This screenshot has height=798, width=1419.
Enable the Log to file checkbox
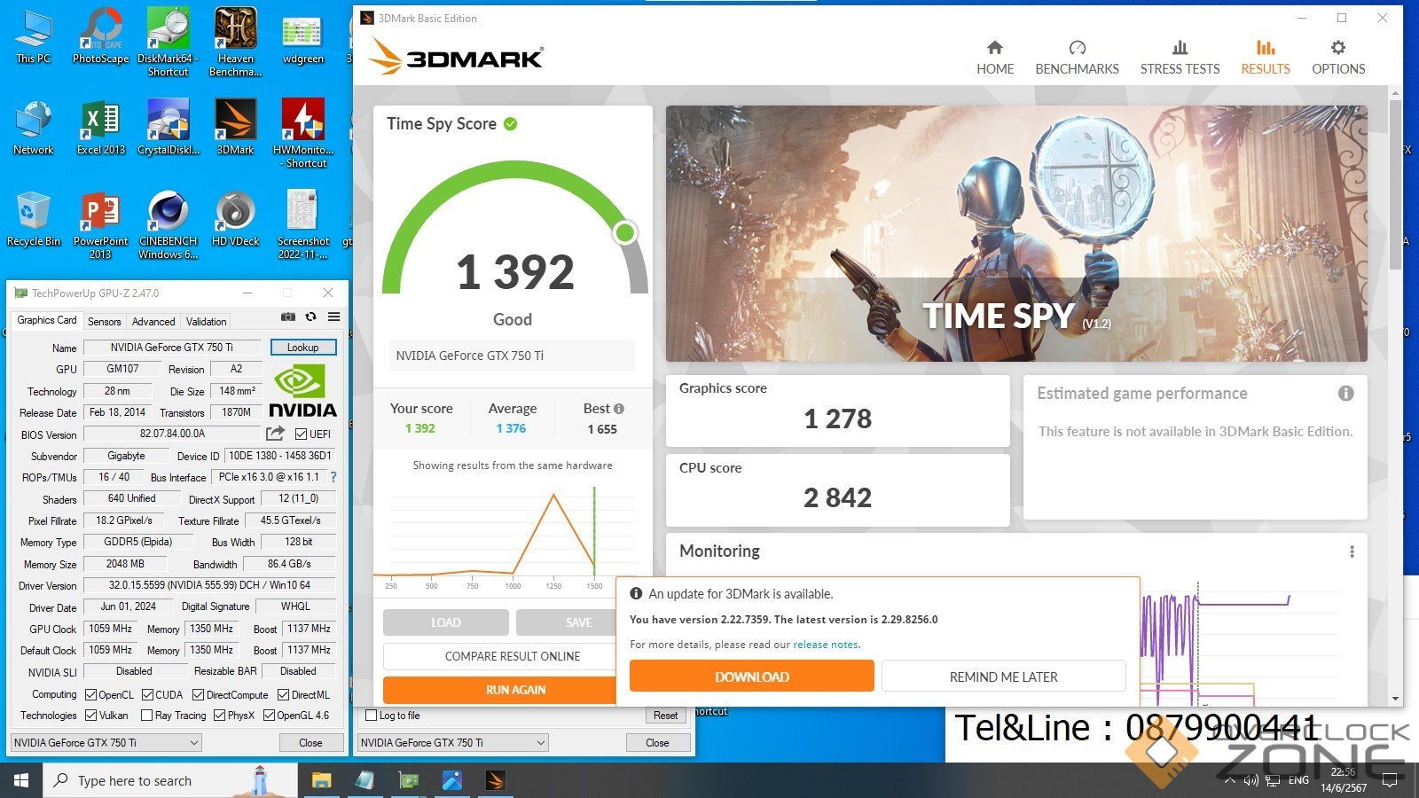pos(372,716)
